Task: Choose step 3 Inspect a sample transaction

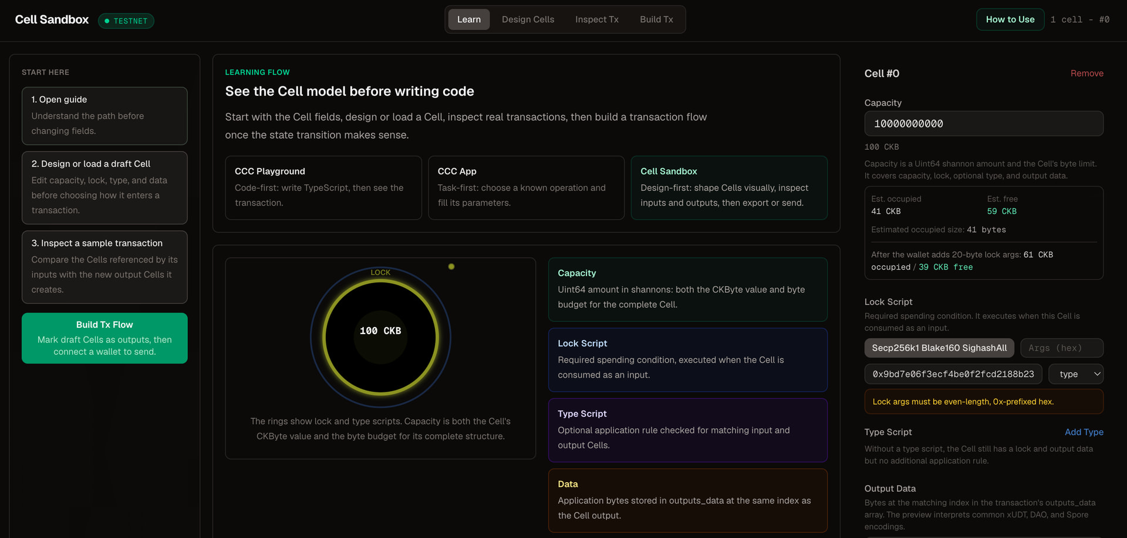Action: (104, 267)
